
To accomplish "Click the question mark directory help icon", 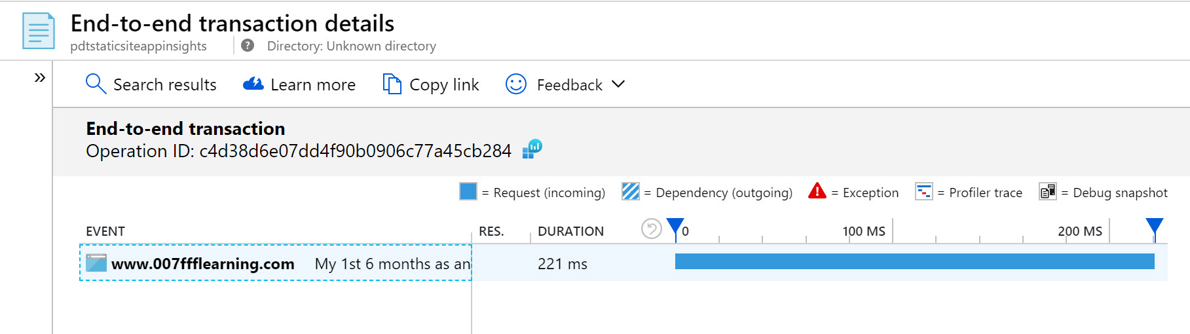I will pos(248,46).
